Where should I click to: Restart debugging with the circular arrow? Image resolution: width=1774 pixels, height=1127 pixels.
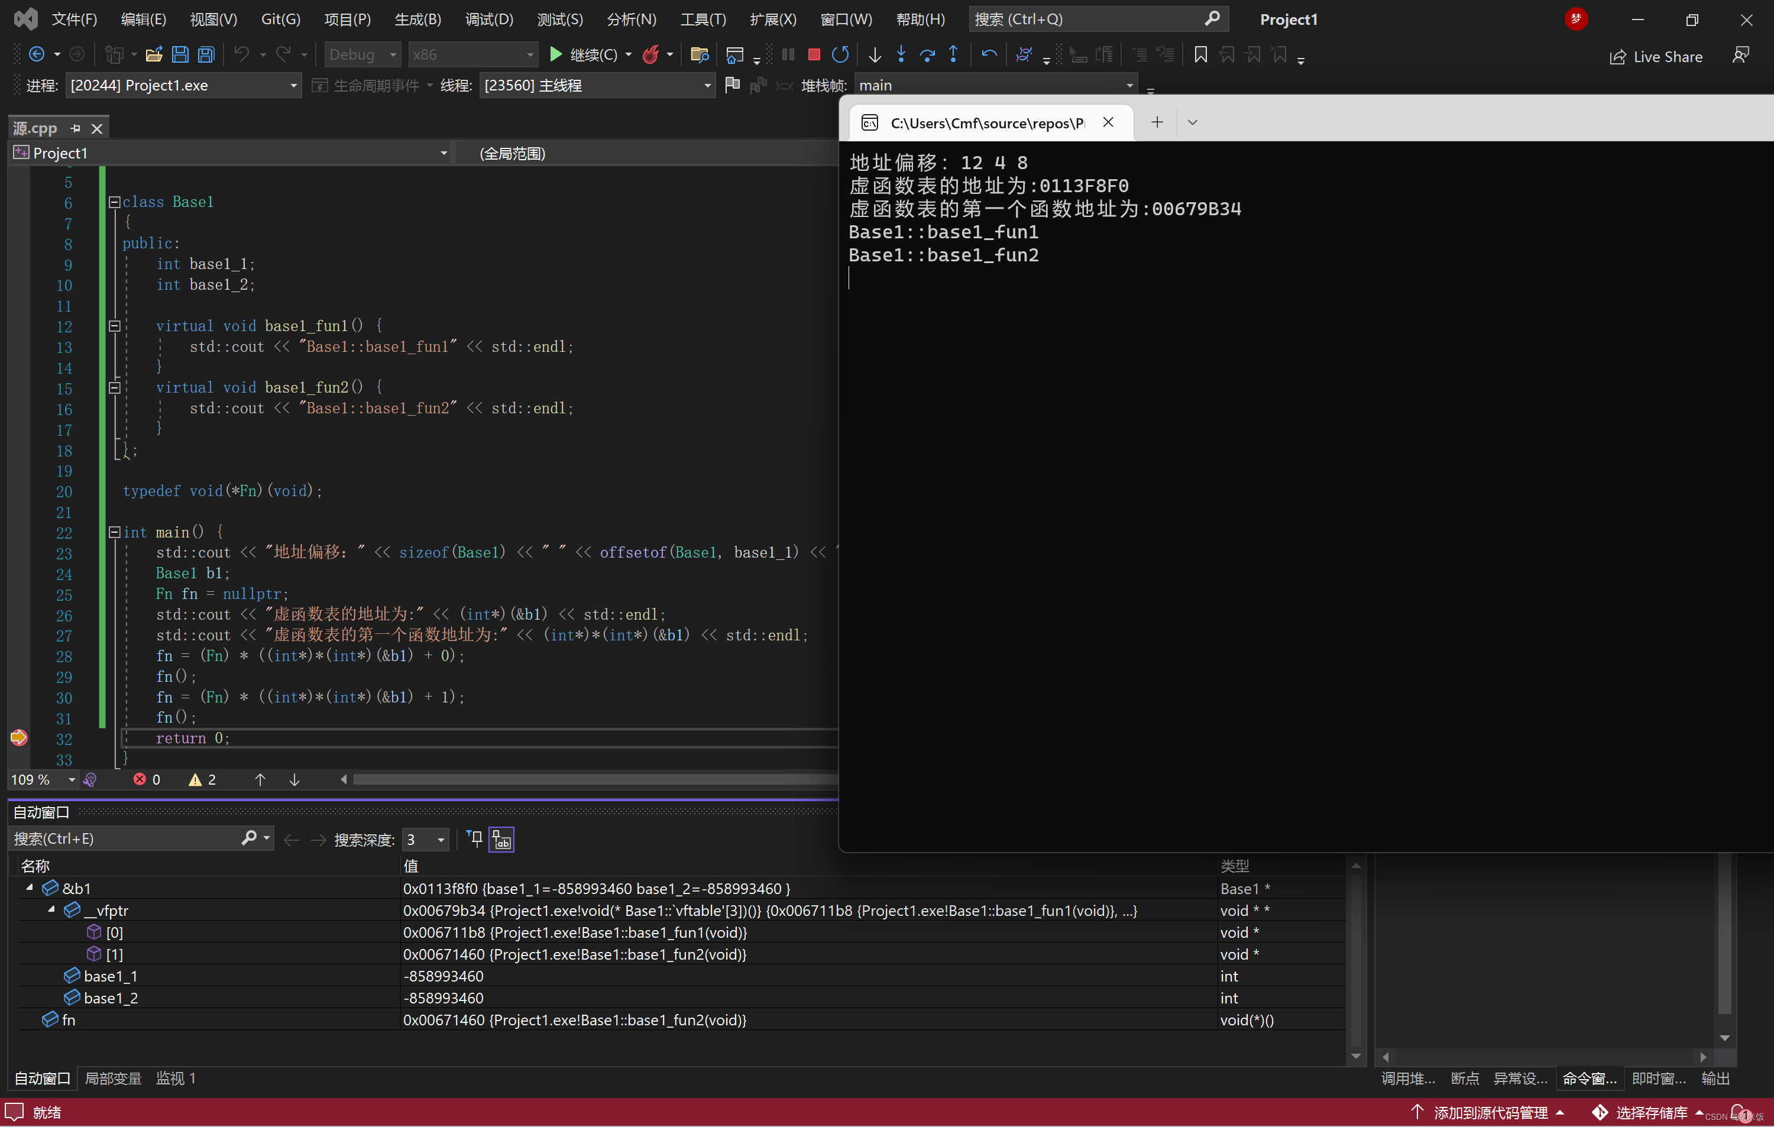(840, 54)
